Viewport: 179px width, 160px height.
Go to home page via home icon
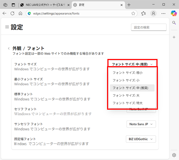(20, 13)
